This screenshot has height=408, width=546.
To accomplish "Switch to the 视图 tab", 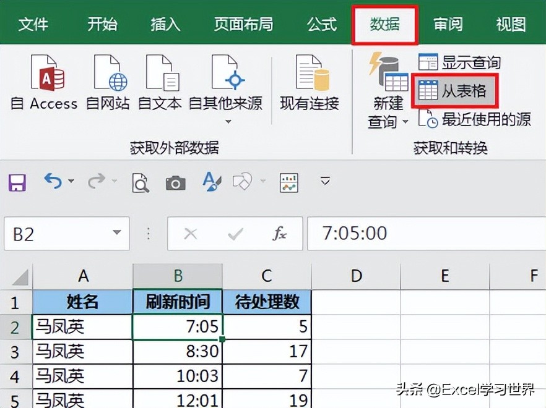I will (511, 24).
